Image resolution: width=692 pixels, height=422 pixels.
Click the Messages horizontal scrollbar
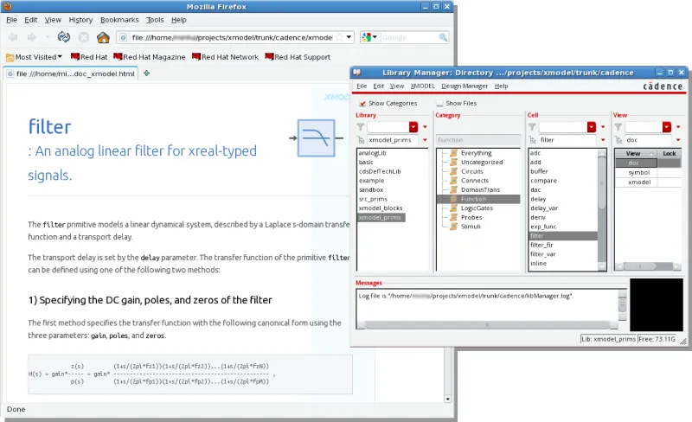[x=487, y=325]
